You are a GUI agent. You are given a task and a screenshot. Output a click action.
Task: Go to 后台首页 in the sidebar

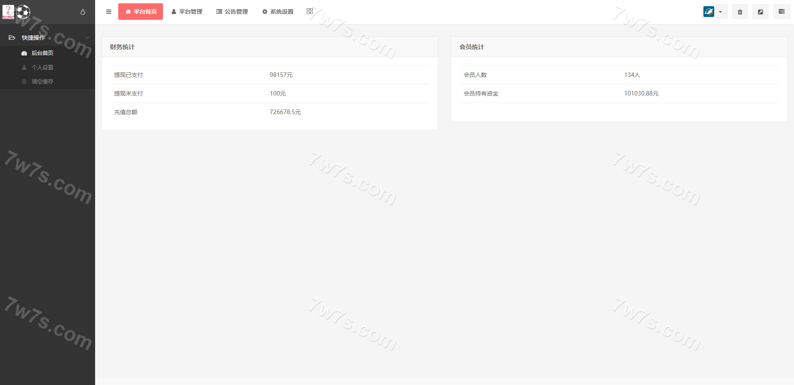coord(42,53)
